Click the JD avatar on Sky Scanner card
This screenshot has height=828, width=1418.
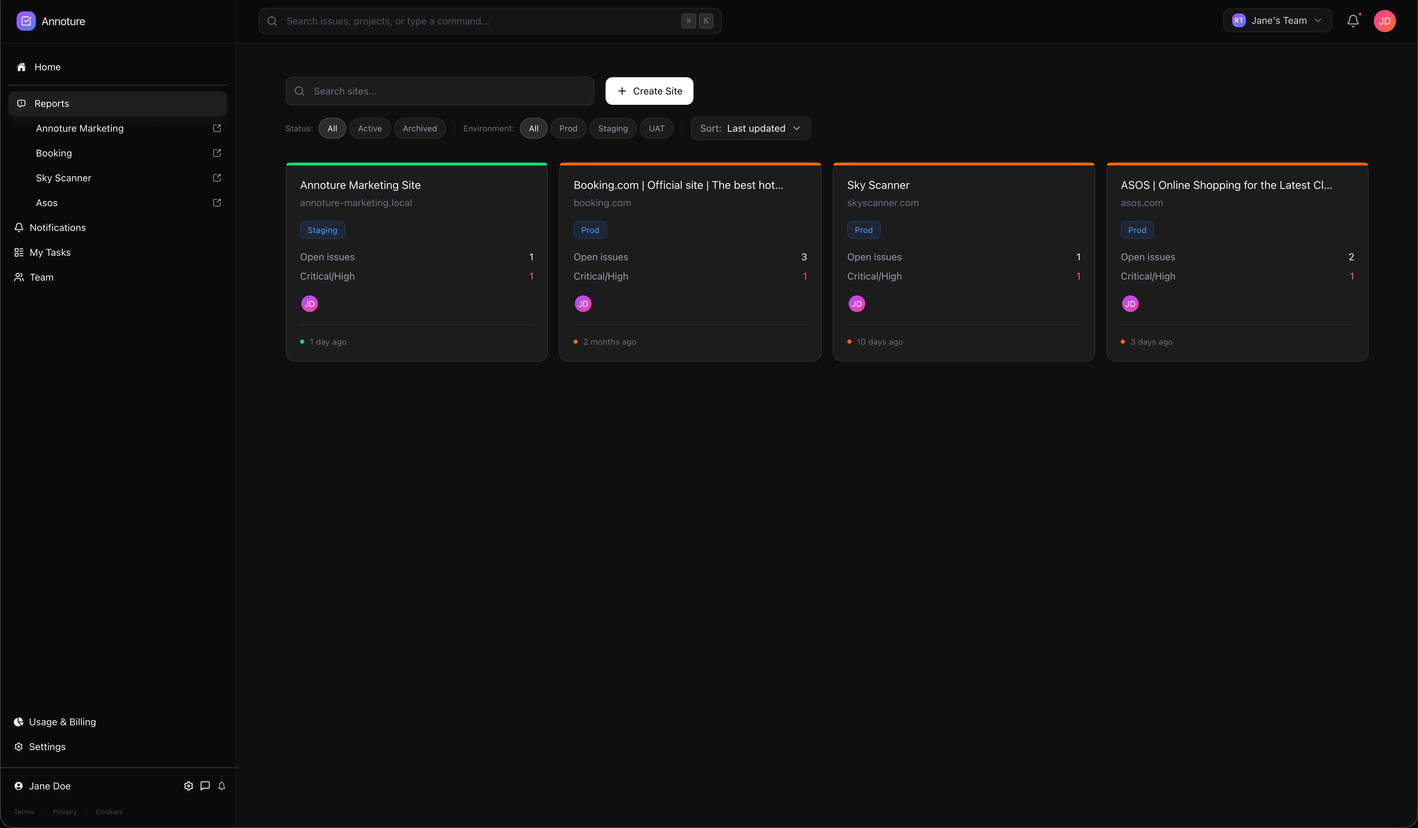click(x=857, y=304)
